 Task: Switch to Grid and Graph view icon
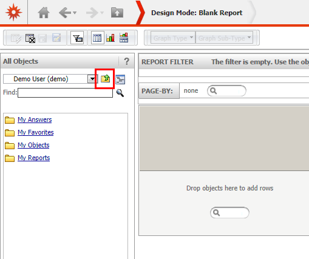click(x=124, y=38)
